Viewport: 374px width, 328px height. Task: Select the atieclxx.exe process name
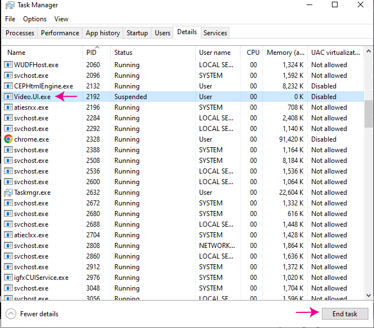31,235
